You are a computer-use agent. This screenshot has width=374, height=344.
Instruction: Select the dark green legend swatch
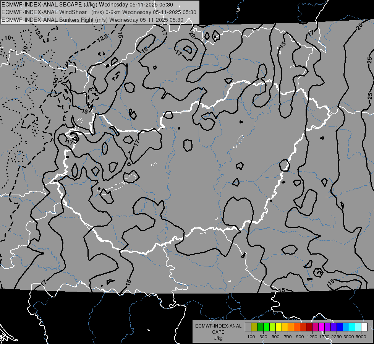260,327
